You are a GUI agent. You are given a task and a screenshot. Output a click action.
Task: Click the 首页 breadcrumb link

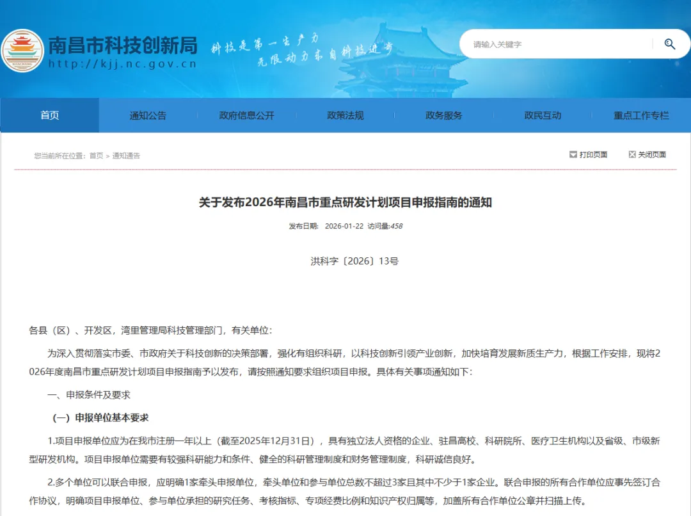(96, 156)
